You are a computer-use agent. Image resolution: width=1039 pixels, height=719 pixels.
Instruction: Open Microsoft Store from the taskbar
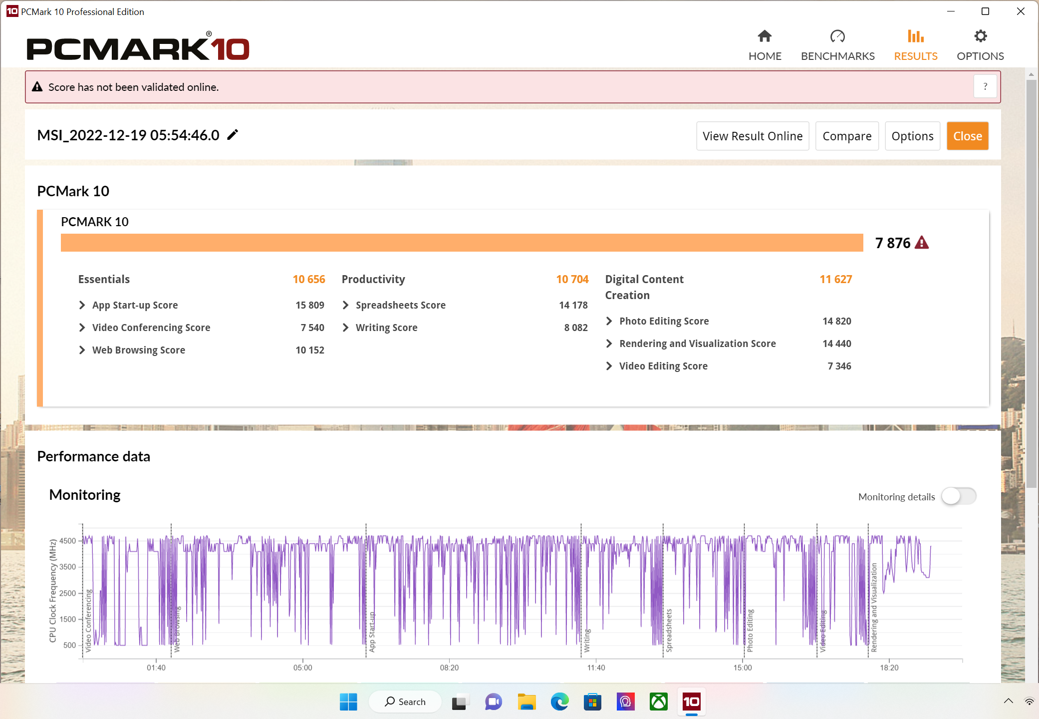pos(592,702)
